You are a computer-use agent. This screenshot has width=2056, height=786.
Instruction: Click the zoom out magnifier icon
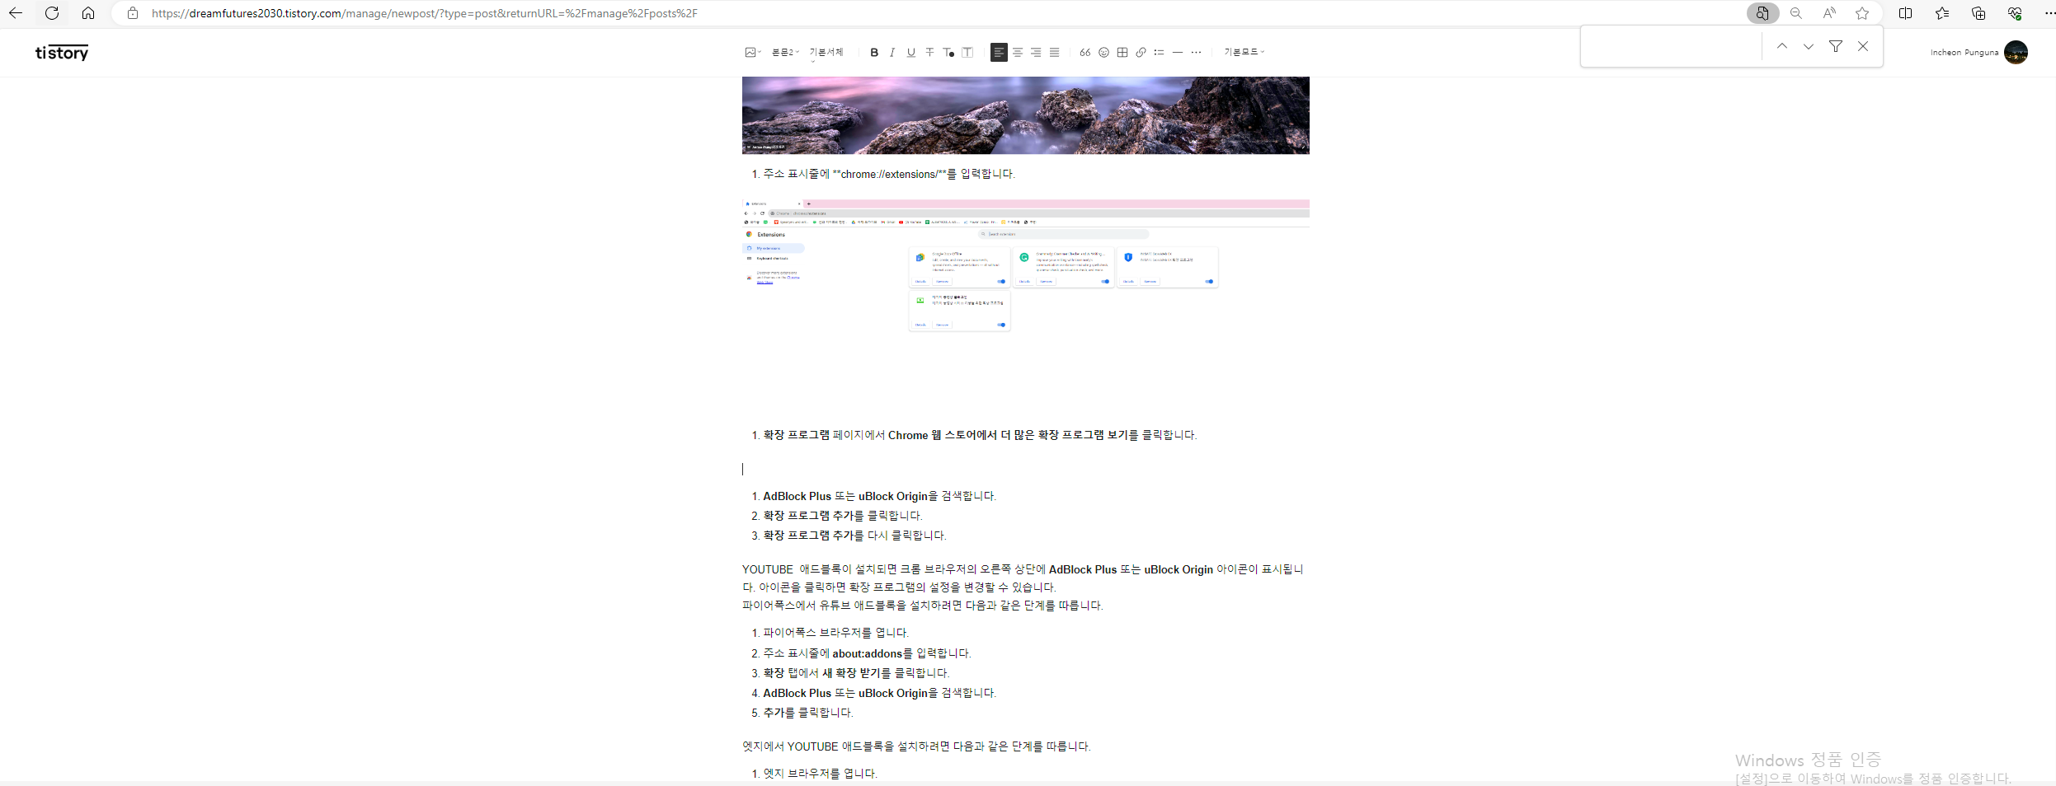point(1796,13)
